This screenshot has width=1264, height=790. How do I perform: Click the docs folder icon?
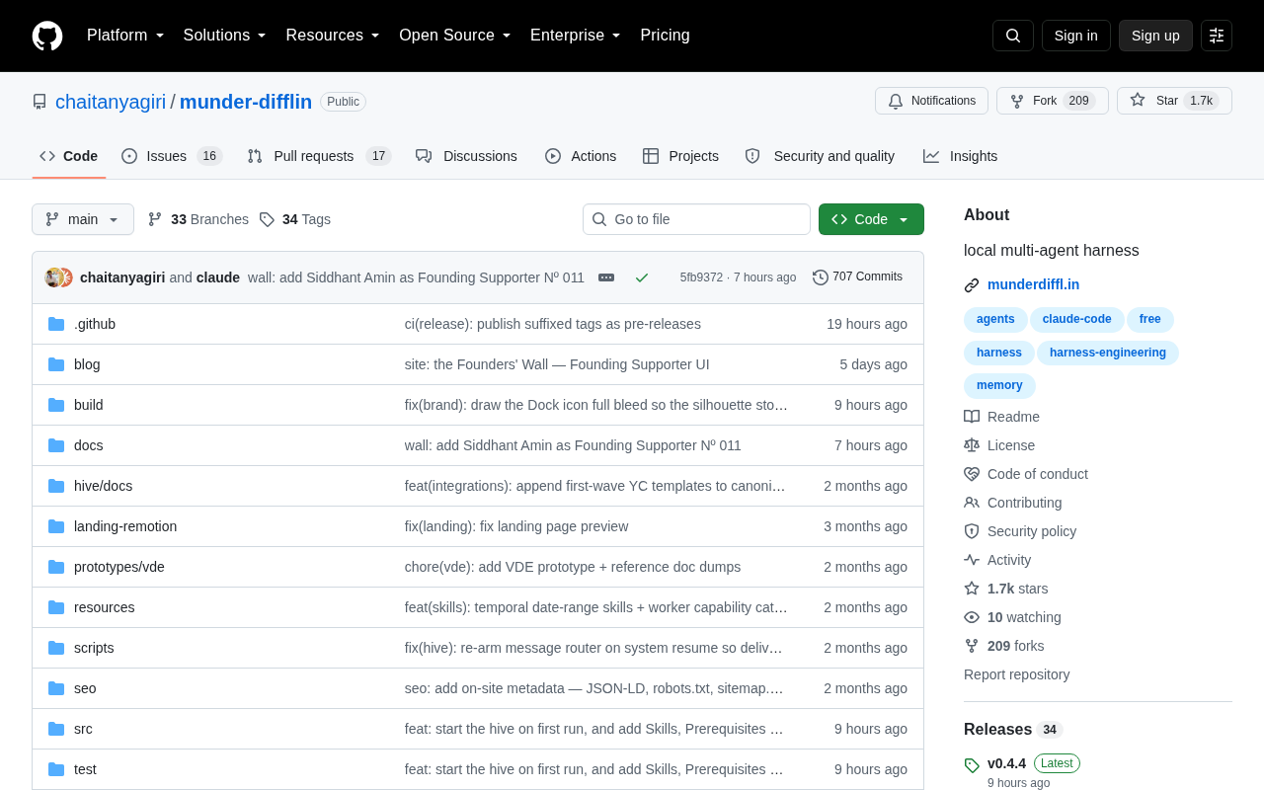coord(56,445)
